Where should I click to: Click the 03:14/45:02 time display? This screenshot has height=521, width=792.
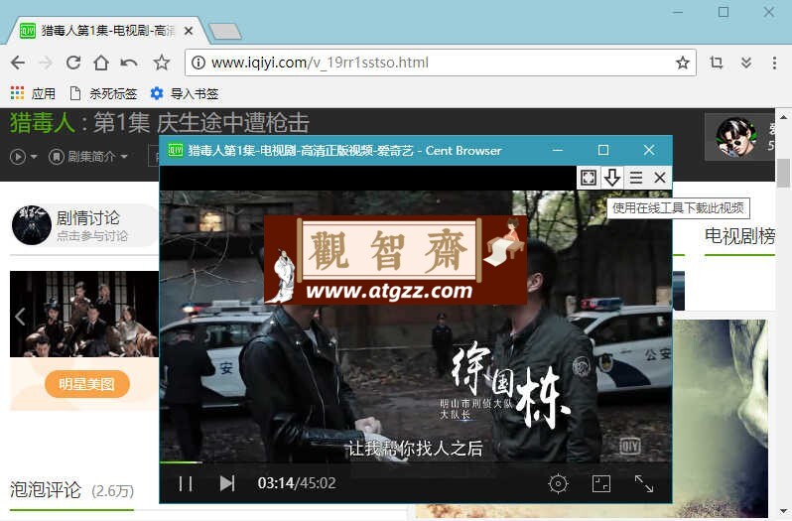[x=297, y=483]
